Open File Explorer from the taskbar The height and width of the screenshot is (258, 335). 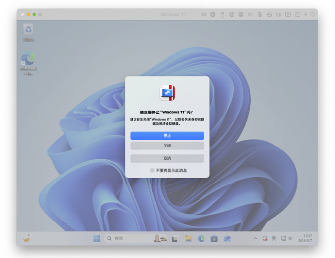coord(188,238)
